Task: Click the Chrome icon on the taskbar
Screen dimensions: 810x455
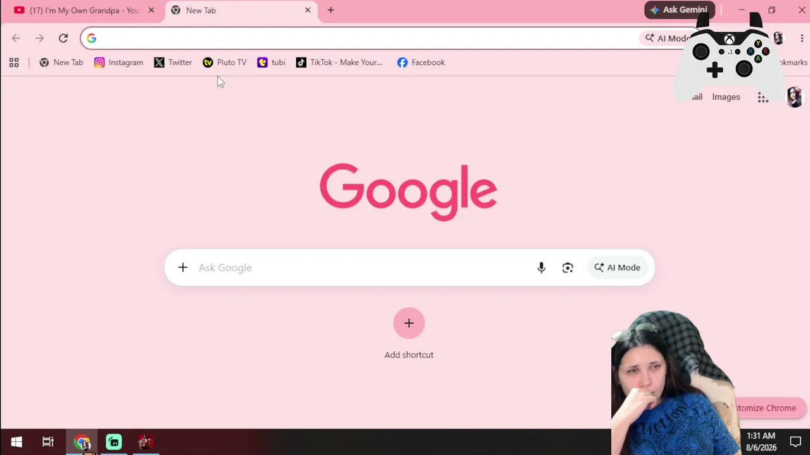Action: click(x=82, y=442)
